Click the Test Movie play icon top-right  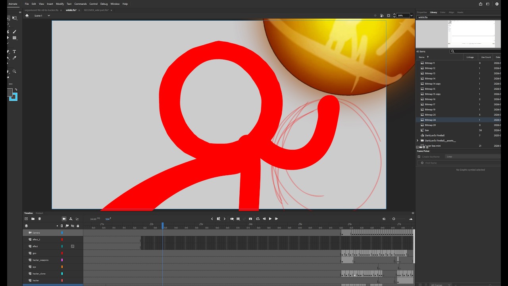coord(497,4)
